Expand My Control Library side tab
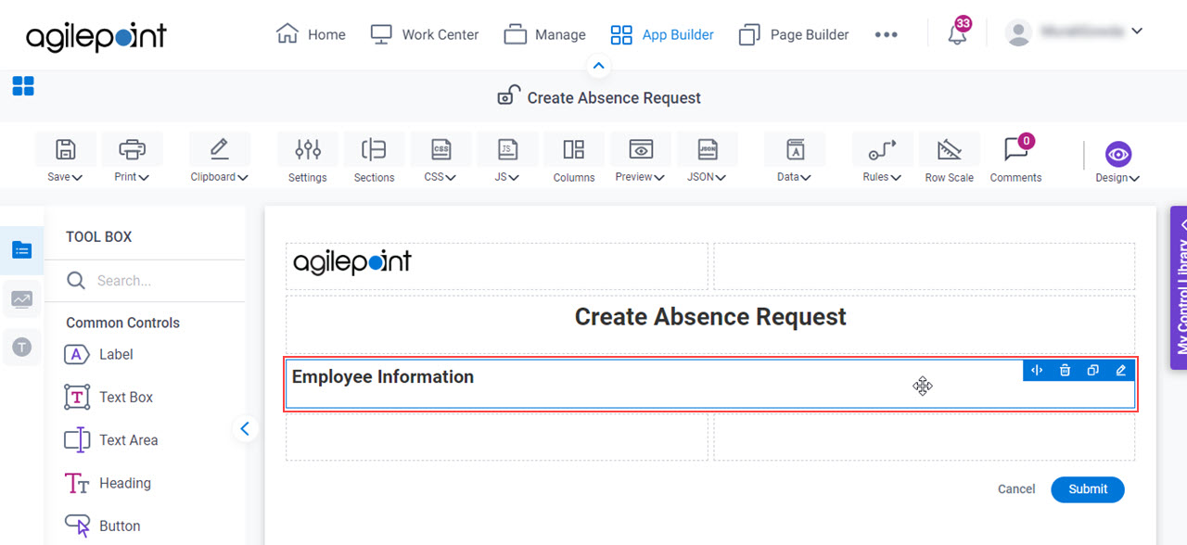The height and width of the screenshot is (545, 1187). (x=1179, y=287)
